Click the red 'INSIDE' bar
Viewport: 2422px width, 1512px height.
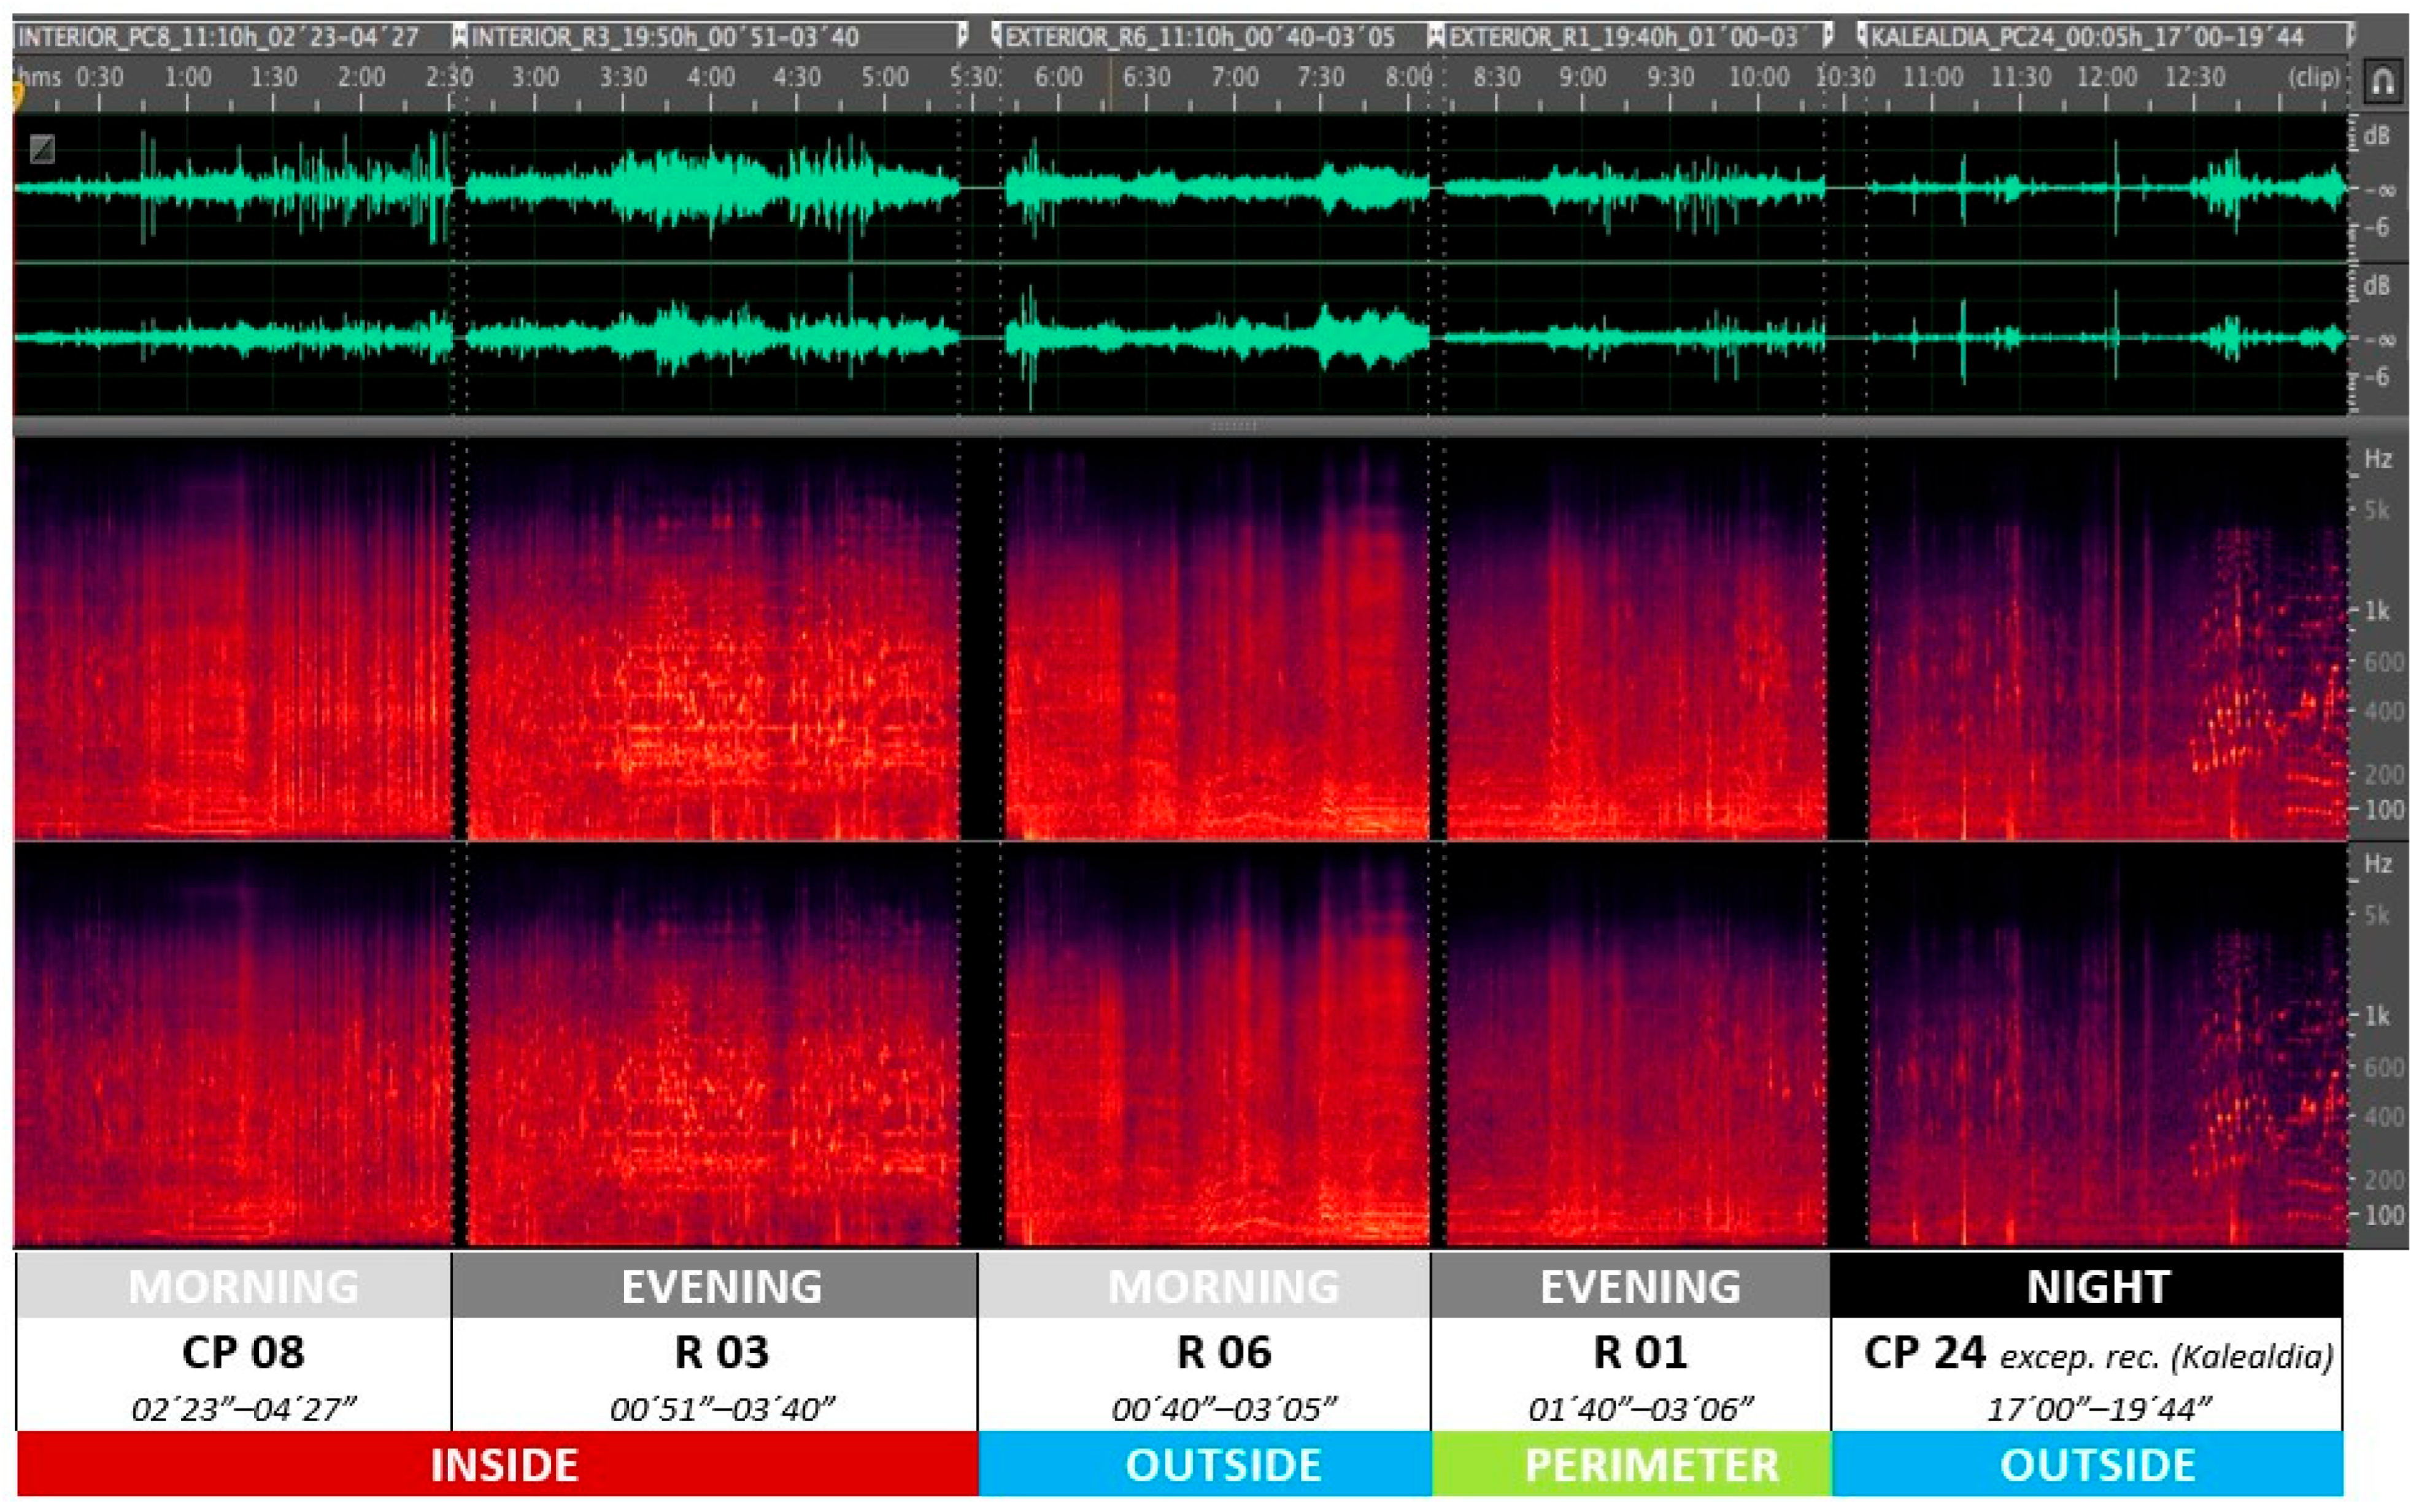pyautogui.click(x=497, y=1465)
